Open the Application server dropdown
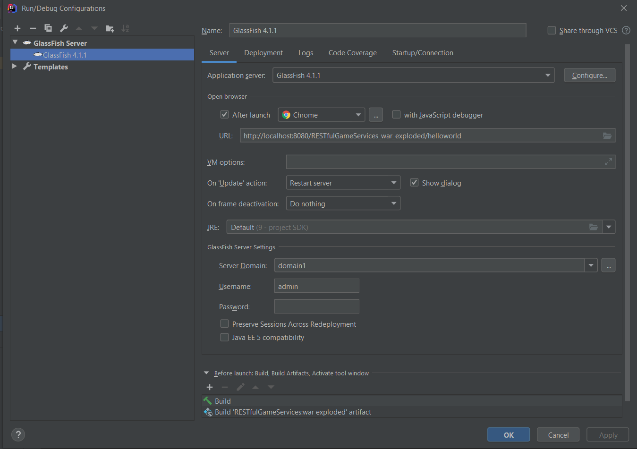This screenshot has height=449, width=637. click(x=414, y=76)
